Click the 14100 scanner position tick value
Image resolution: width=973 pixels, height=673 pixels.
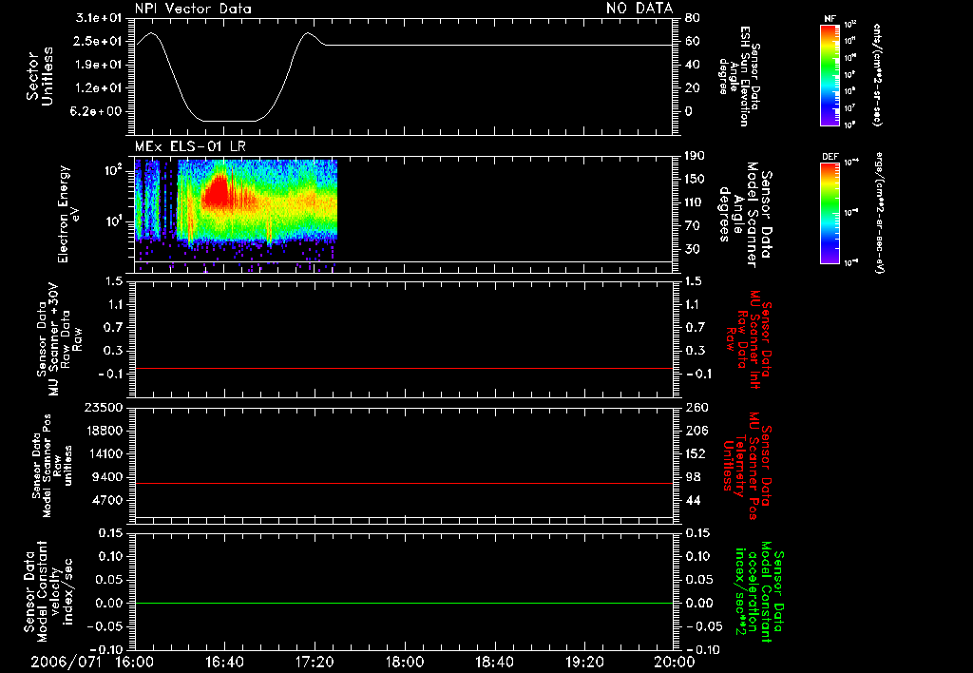click(x=104, y=453)
